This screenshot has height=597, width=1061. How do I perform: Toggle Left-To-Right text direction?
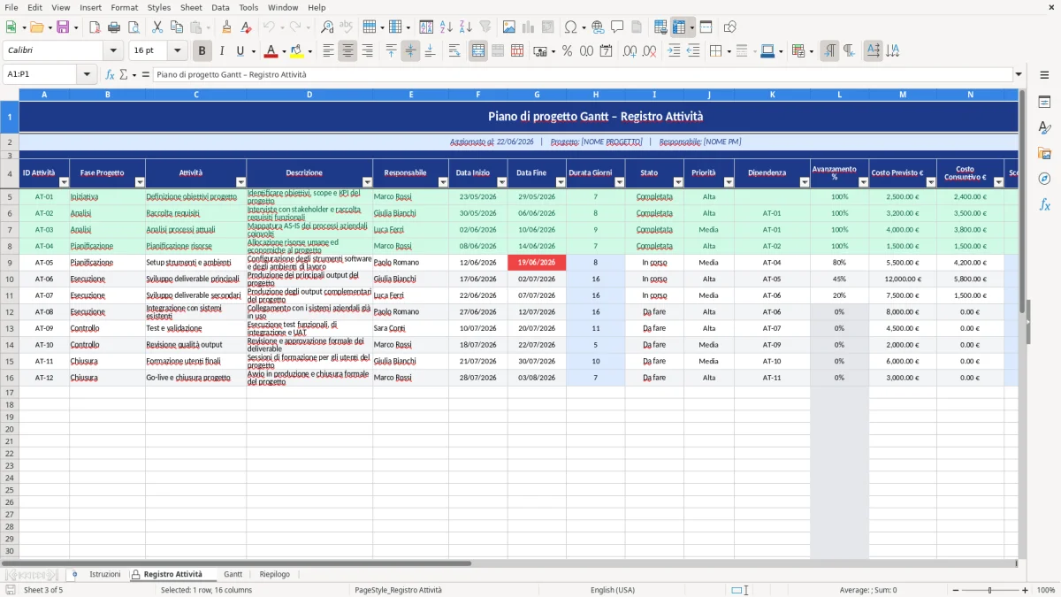829,51
